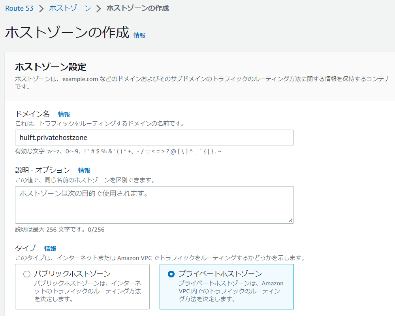Click inside the description textarea

point(154,204)
